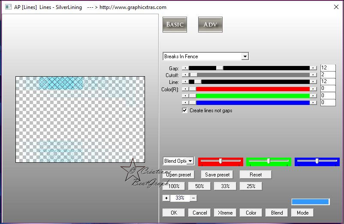Click the red Color slider left arrow

185,89
